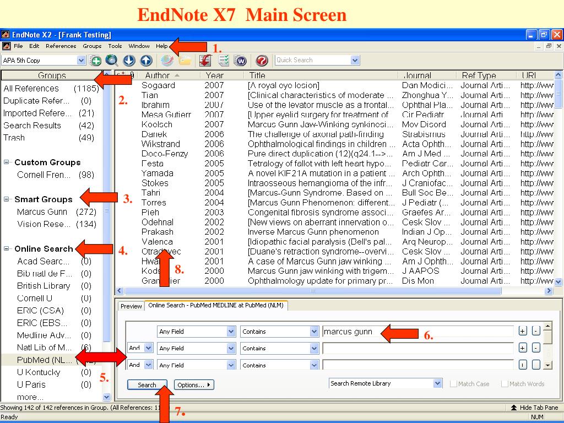The height and width of the screenshot is (423, 564).
Task: Collapse the Custom Groups section
Action: click(x=6, y=162)
